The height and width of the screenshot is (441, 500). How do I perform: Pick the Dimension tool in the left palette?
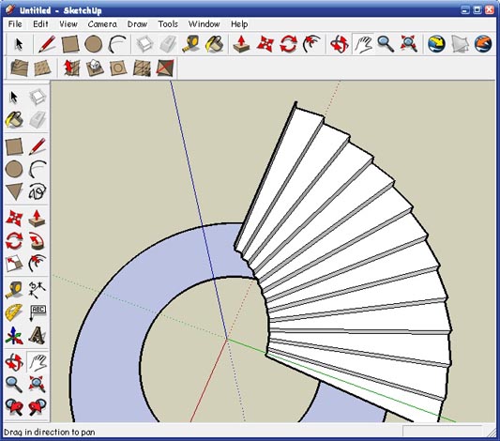click(x=38, y=290)
